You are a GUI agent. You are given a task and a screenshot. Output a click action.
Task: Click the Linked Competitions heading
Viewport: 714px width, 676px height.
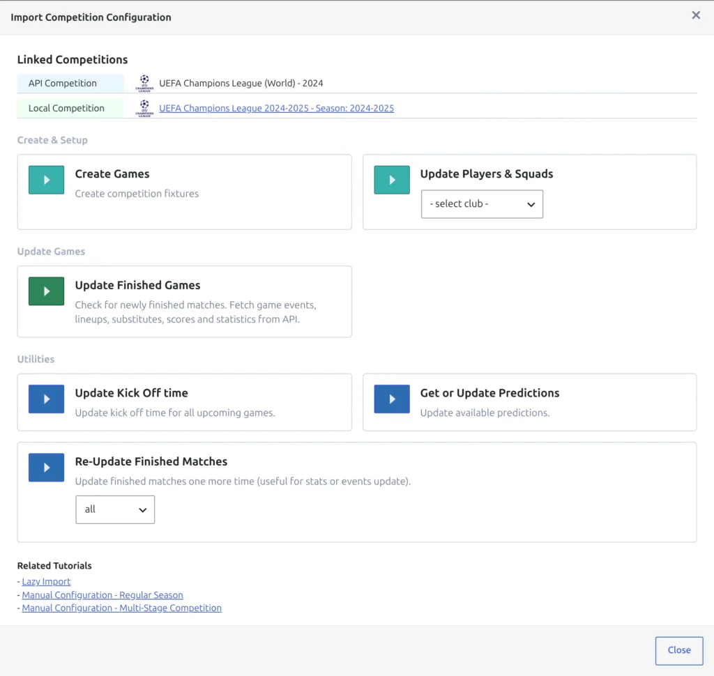point(73,60)
